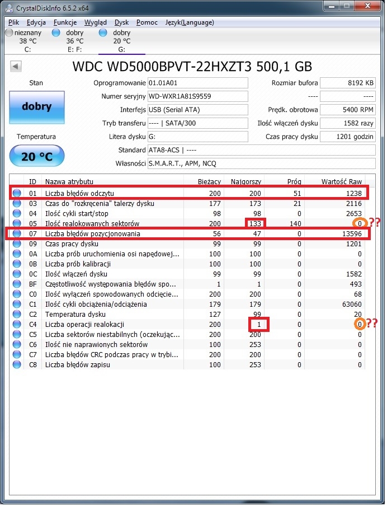Click the previous disk arrow button
This screenshot has width=387, height=506.
16,67
